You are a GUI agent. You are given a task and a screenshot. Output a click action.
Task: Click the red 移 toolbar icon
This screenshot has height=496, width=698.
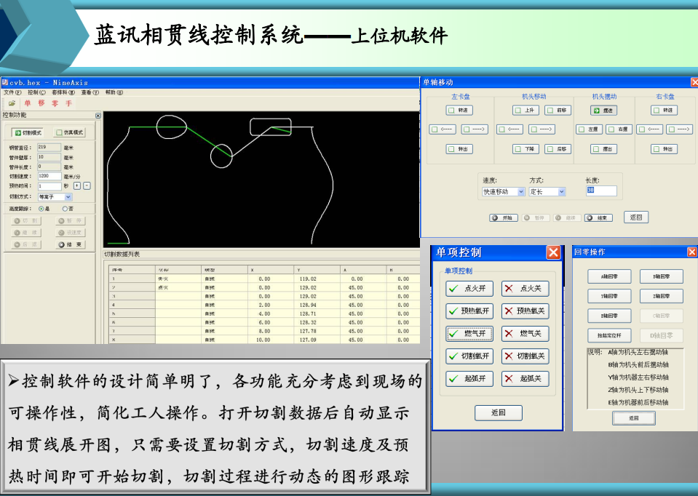[41, 103]
